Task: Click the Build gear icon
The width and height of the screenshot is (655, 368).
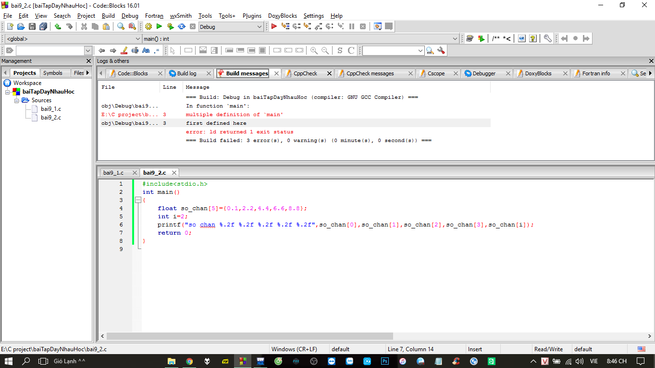Action: 148,27
